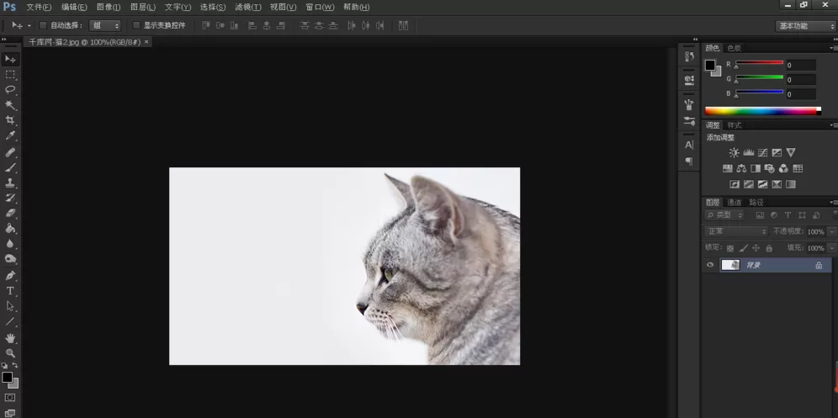Select the Eyedropper tool
Image resolution: width=838 pixels, height=418 pixels.
(x=10, y=135)
